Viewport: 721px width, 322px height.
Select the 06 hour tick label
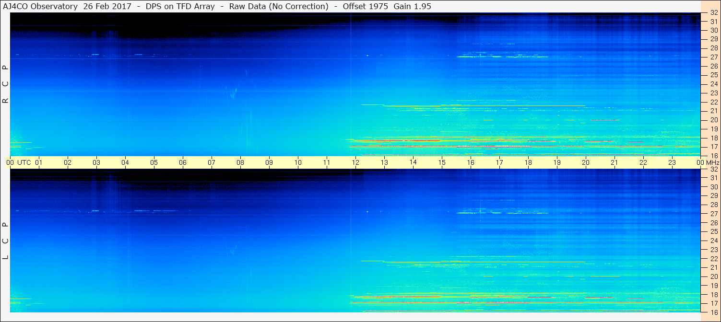point(183,162)
